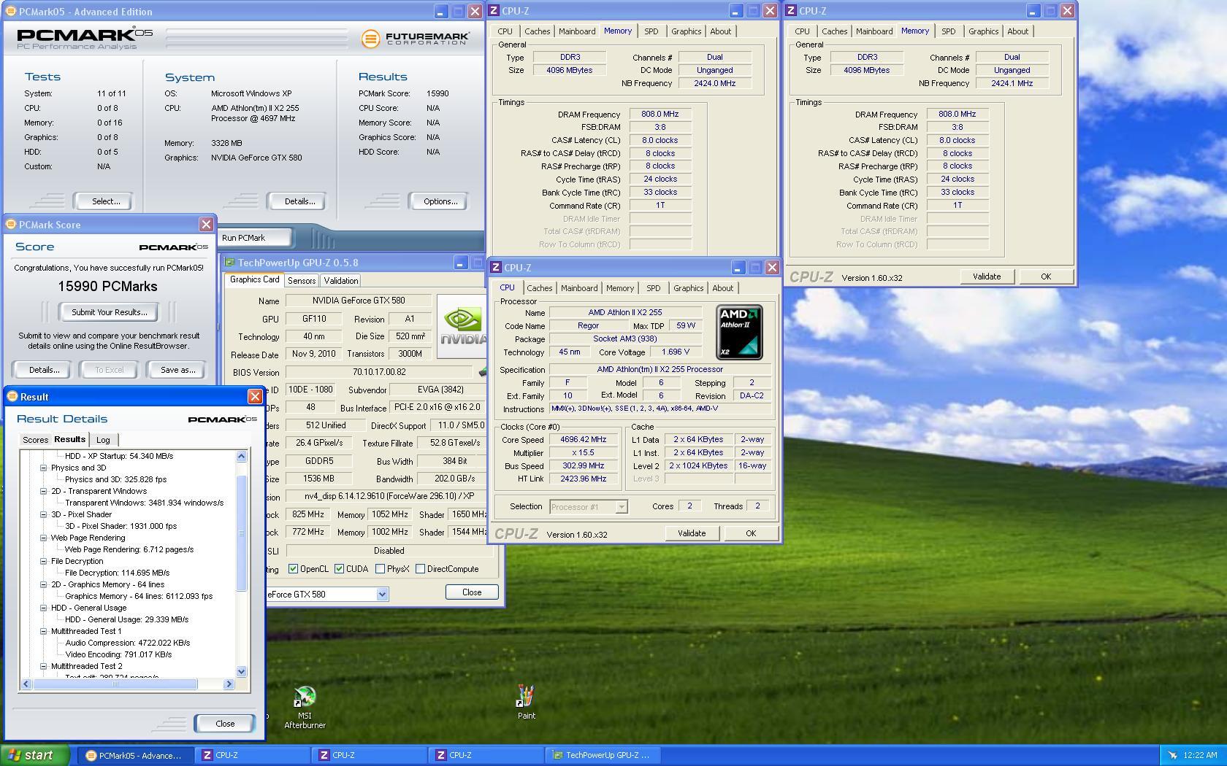
Task: Open the Paint desktop shortcut
Action: [x=526, y=702]
